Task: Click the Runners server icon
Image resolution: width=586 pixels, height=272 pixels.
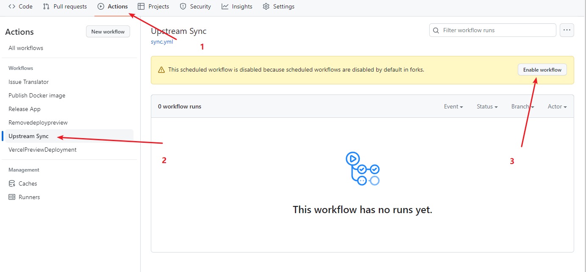Action: (12, 197)
